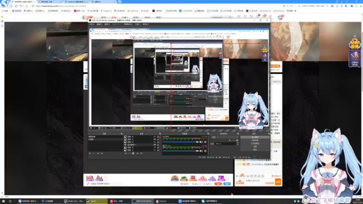The width and height of the screenshot is (363, 204).
Task: Adjust transition duration spinner arrows
Action: click(x=237, y=144)
